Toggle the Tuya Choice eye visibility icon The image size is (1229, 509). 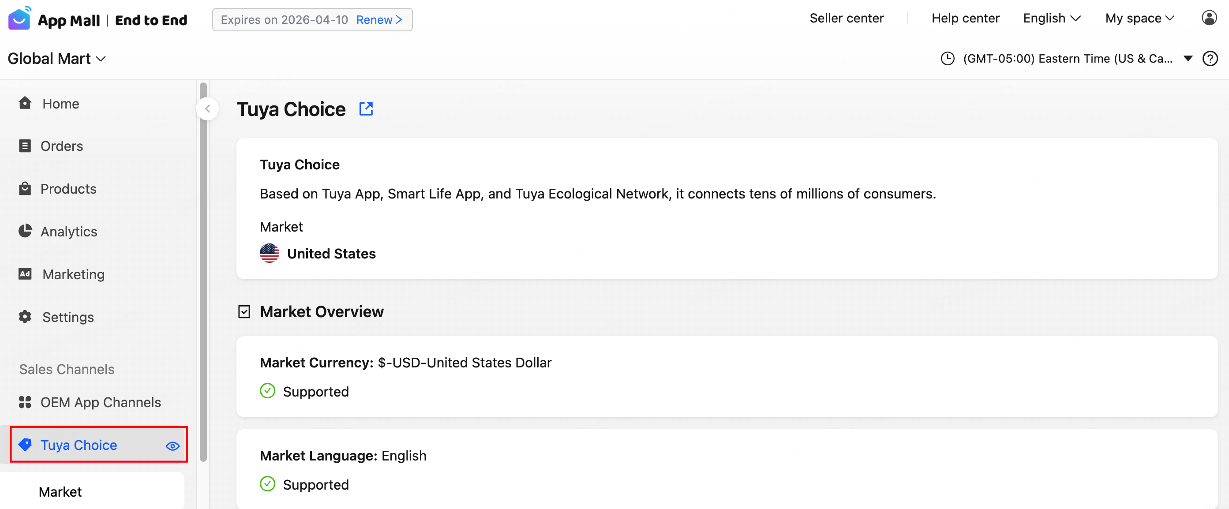pyautogui.click(x=172, y=446)
